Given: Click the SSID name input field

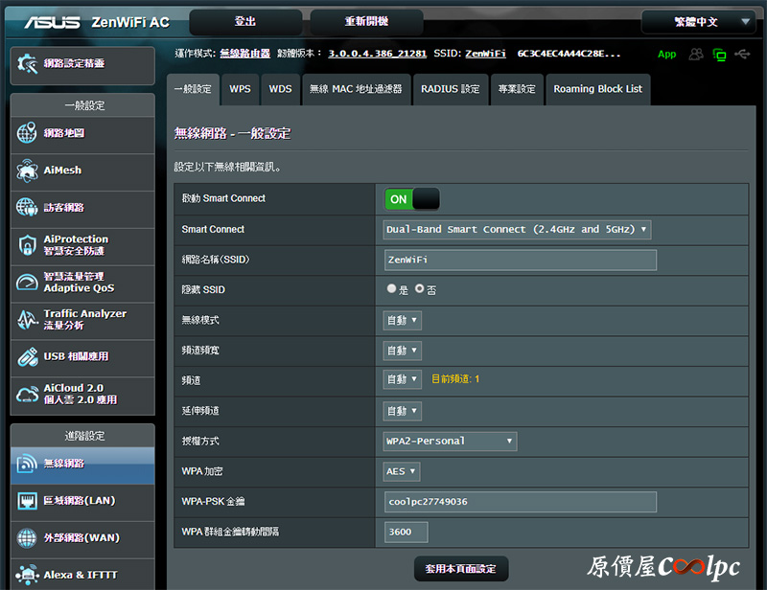Looking at the screenshot, I should click(x=521, y=261).
